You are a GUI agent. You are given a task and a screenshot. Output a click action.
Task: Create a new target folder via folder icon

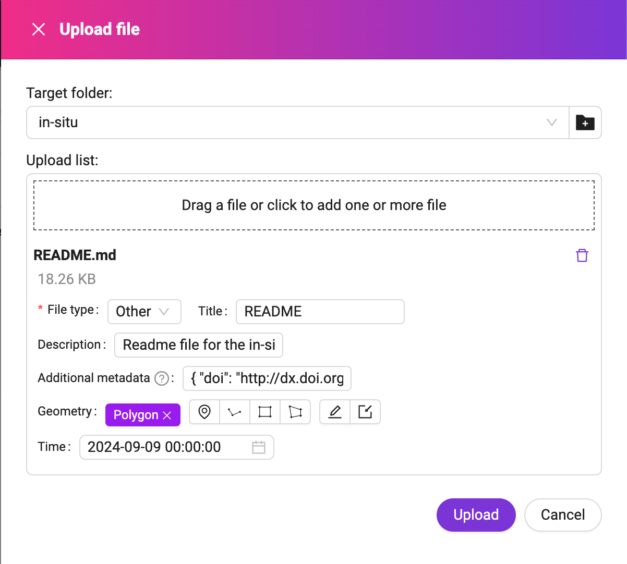pyautogui.click(x=585, y=123)
